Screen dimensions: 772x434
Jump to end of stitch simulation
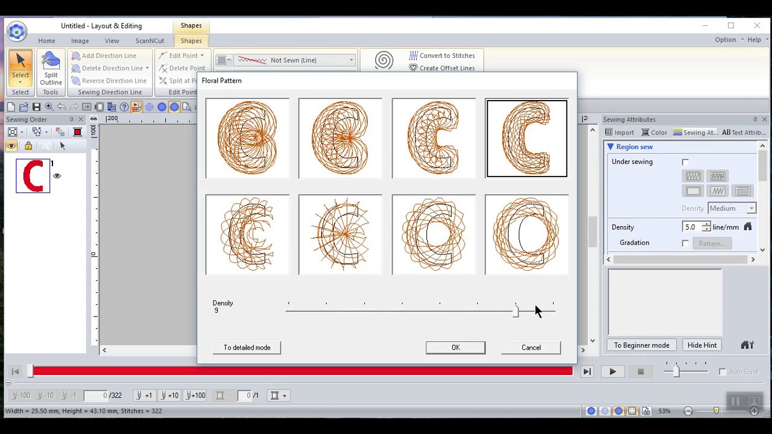point(587,372)
